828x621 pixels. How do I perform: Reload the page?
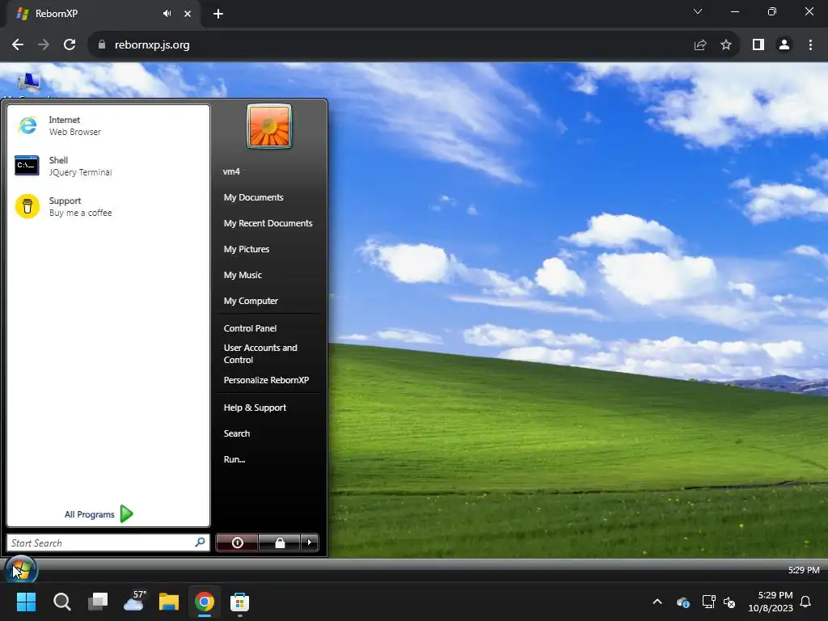[70, 45]
